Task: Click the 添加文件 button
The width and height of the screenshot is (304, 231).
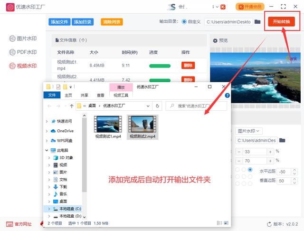Action: click(59, 22)
